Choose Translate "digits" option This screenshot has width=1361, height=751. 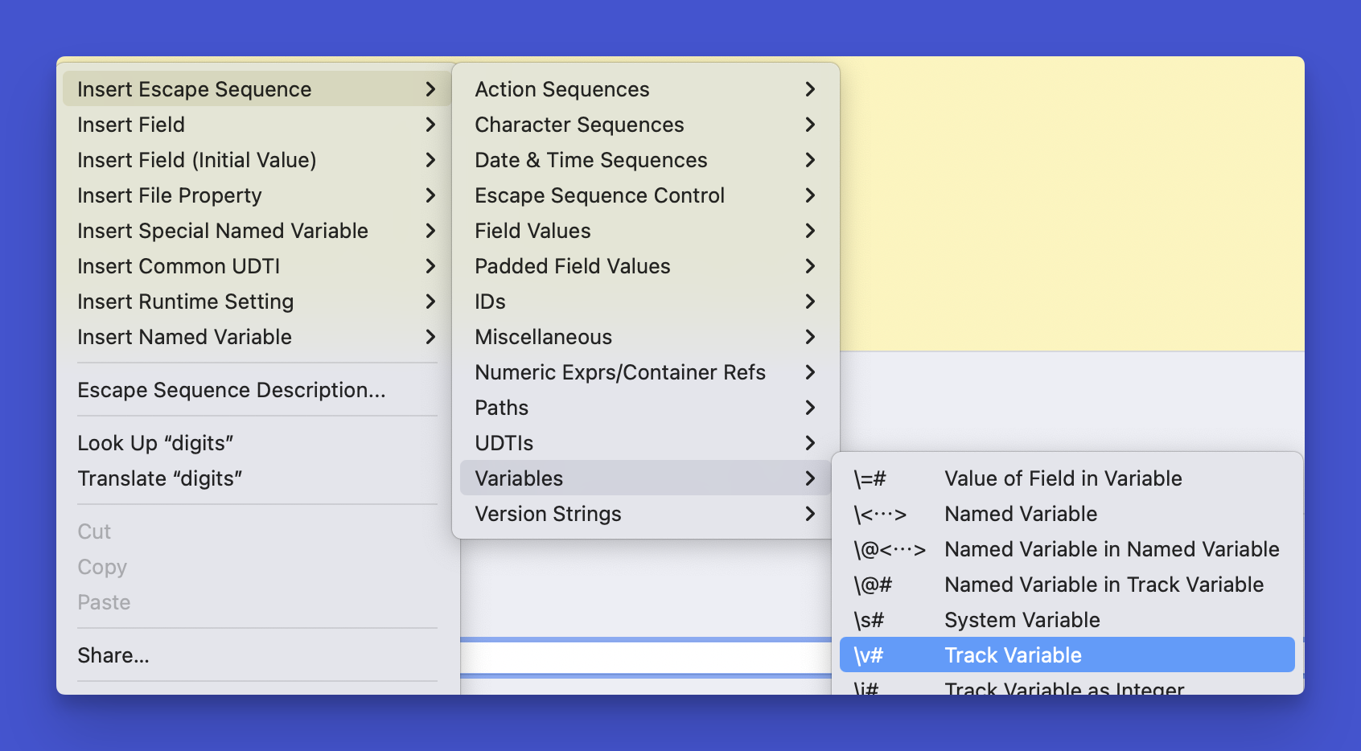160,478
